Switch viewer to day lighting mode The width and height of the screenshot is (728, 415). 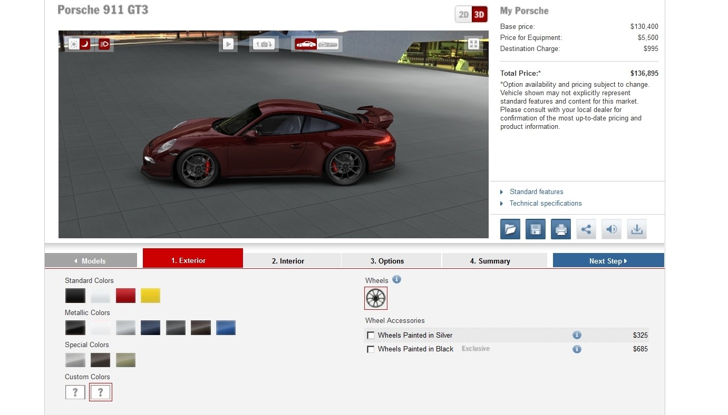(x=74, y=44)
